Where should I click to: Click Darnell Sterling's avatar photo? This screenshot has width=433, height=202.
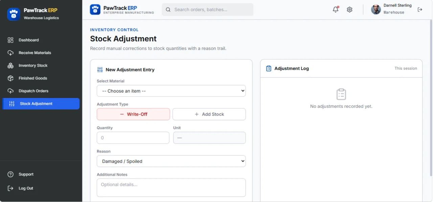pos(376,9)
